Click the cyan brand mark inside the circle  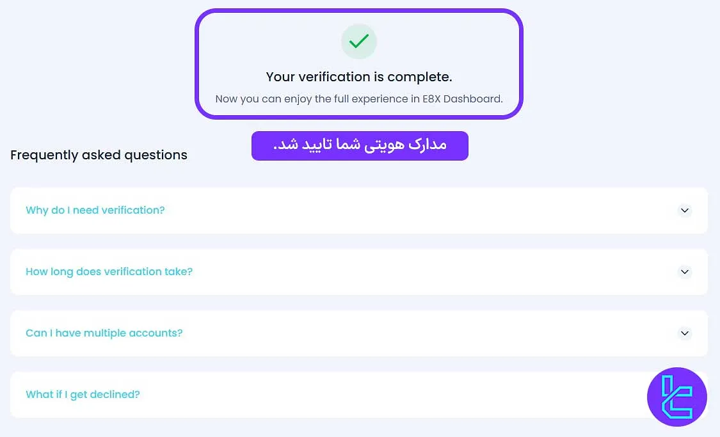[676, 397]
